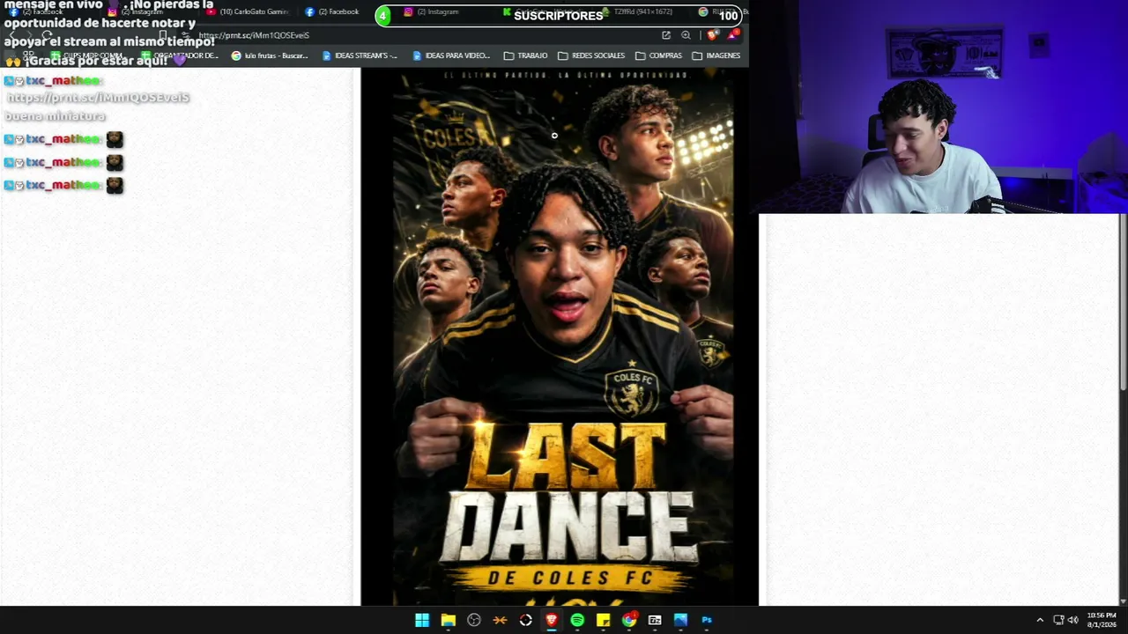Open the TRABAJO bookmarks folder
This screenshot has height=634, width=1128.
525,55
